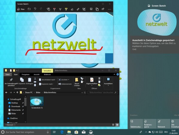179x135 pixels.
Task: Open Eigenschaften of selected item
Action: [92, 82]
